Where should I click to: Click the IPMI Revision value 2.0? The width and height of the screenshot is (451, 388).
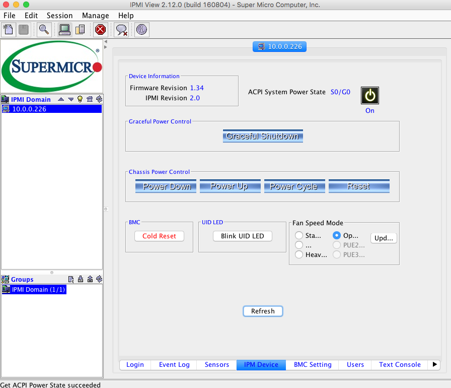[195, 98]
